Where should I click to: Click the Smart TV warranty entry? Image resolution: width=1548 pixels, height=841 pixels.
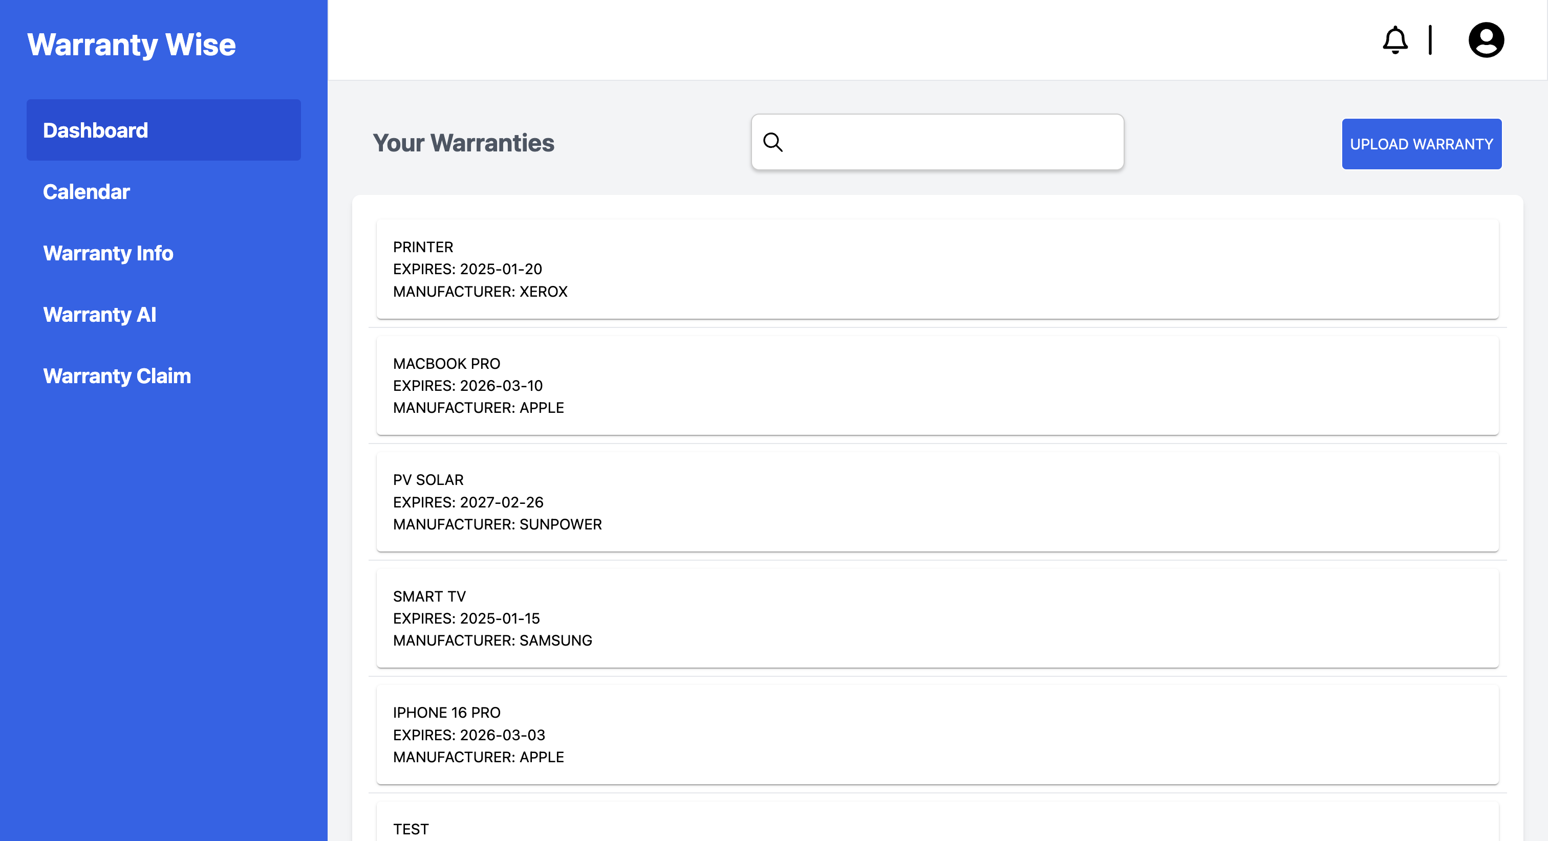[937, 618]
